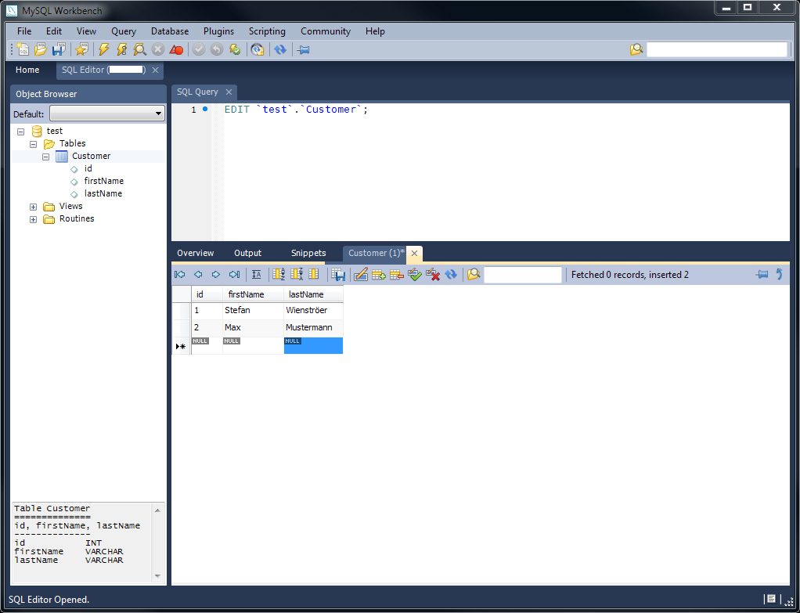The height and width of the screenshot is (613, 800).
Task: Execute current statement under cursor
Action: coord(122,49)
